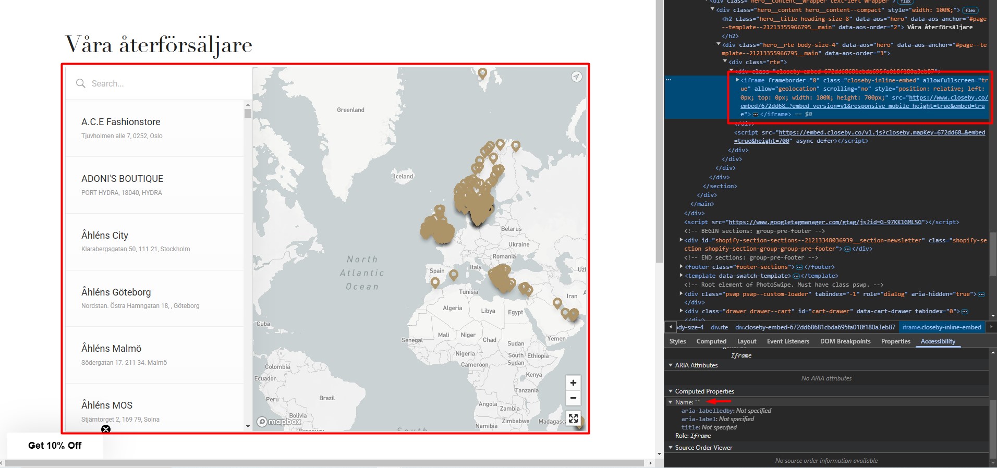Click the store list scrollbar up arrow

(248, 105)
